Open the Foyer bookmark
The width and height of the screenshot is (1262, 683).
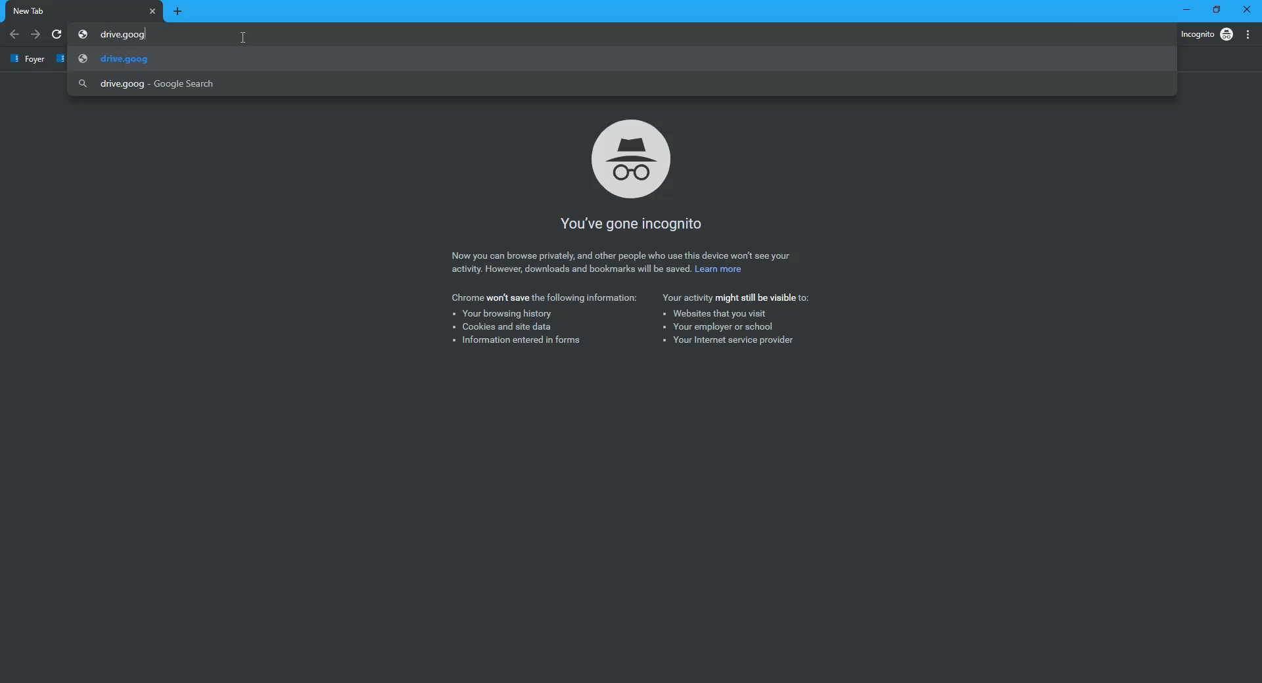(x=28, y=58)
